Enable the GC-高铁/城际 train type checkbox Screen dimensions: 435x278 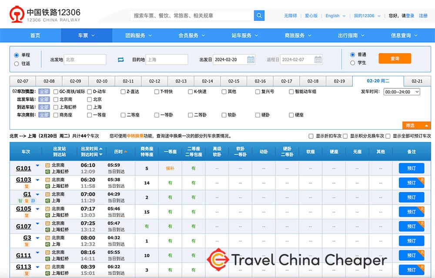click(55, 92)
